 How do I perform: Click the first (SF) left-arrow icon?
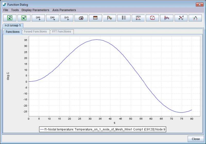pos(38,18)
